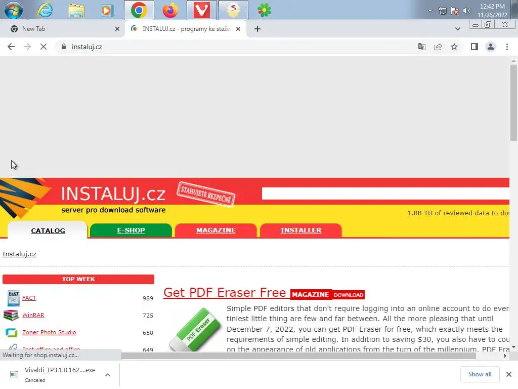View site information lock icon
Screen dimensions: 518x389
pyautogui.click(x=64, y=47)
